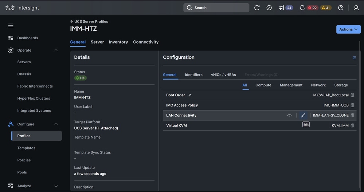Select Profiles in the sidebar
The image size is (364, 192).
[x=37, y=136]
